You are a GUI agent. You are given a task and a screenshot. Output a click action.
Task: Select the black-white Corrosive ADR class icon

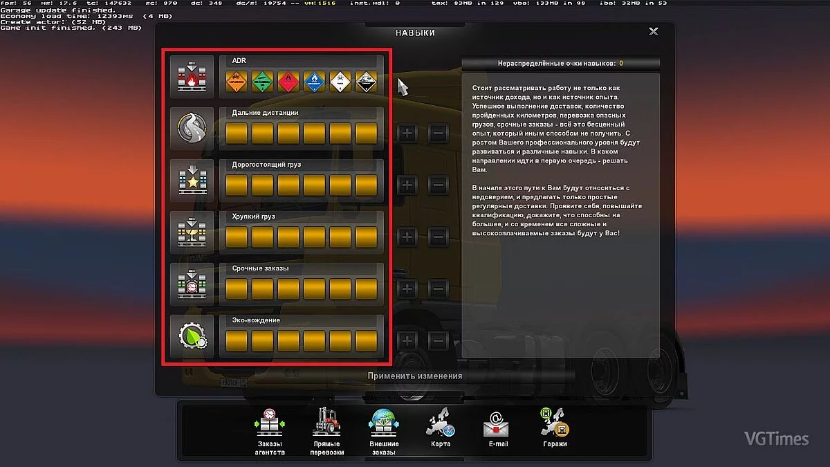(x=367, y=82)
